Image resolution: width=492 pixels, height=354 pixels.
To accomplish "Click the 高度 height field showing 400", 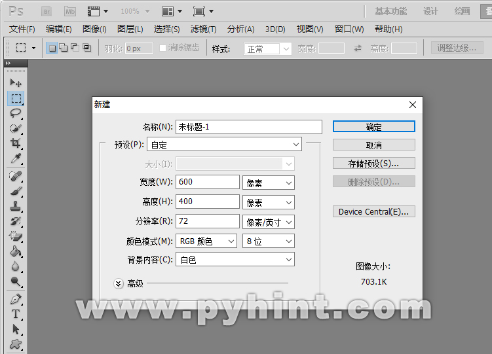I will pyautogui.click(x=208, y=202).
